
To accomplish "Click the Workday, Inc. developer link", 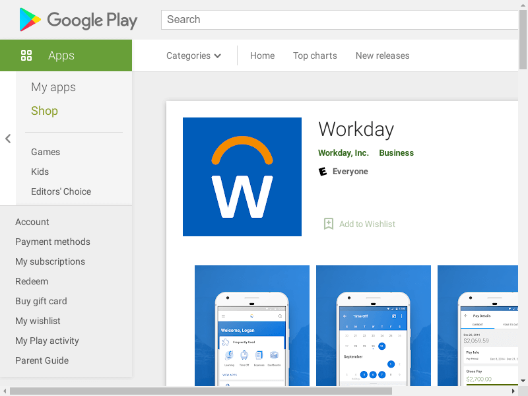I will [x=343, y=153].
